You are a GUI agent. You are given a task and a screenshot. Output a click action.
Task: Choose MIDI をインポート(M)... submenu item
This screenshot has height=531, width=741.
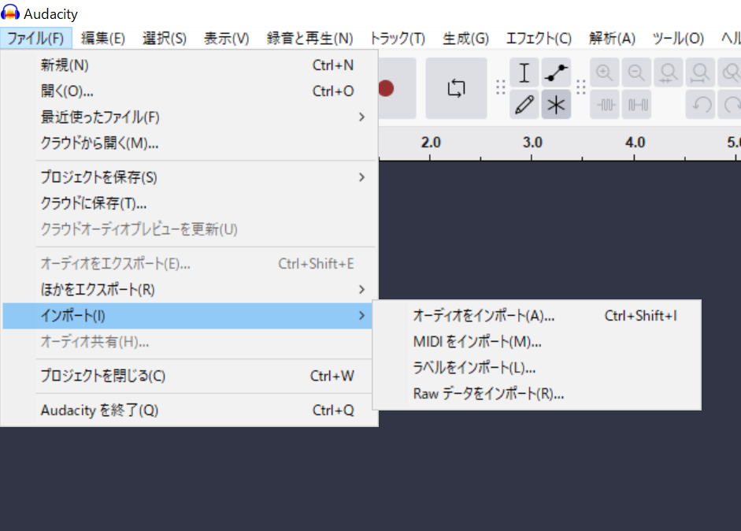(537, 341)
